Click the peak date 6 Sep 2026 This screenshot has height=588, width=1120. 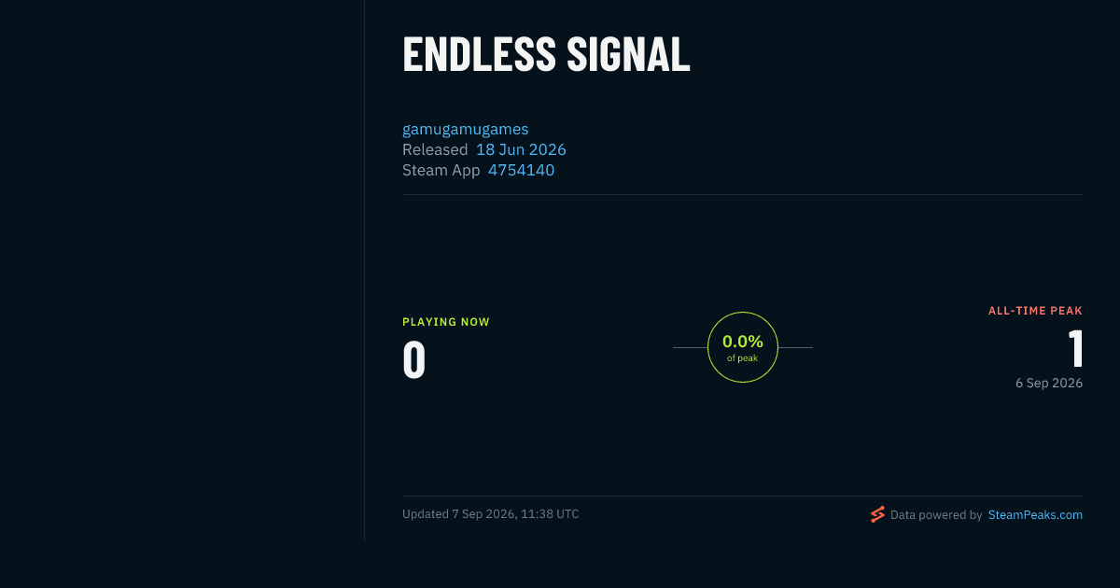click(x=1049, y=383)
